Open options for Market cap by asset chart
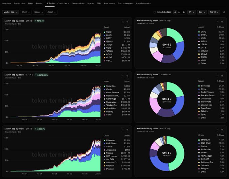 pos(127,22)
